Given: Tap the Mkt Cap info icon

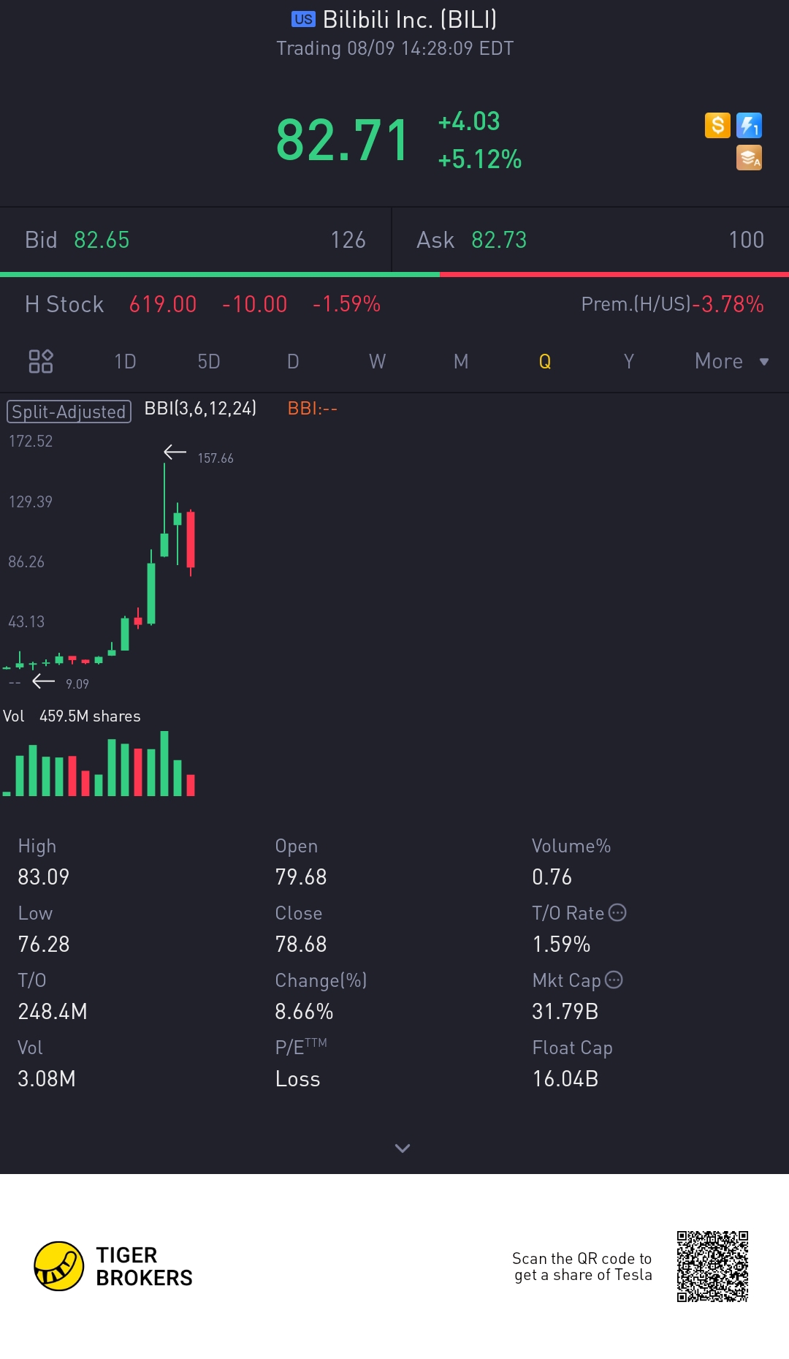Looking at the screenshot, I should pos(614,980).
